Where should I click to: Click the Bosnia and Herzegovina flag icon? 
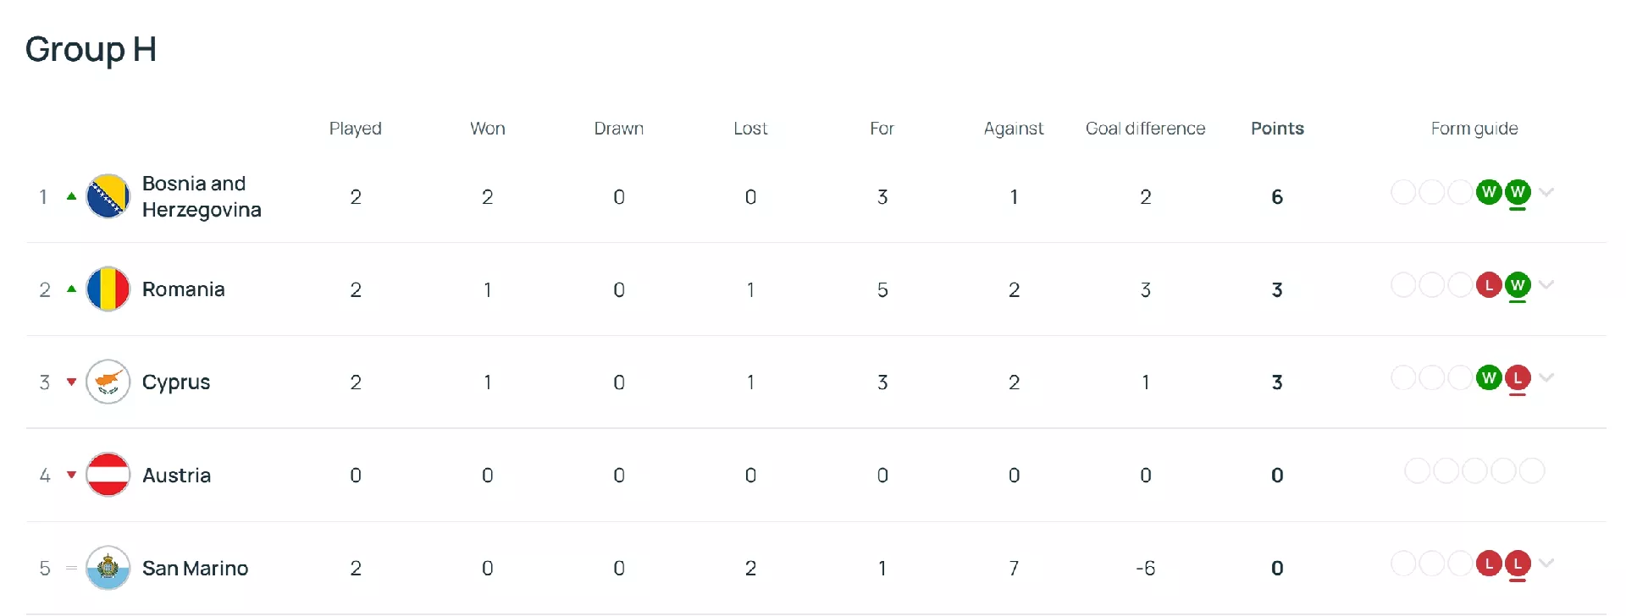[108, 196]
